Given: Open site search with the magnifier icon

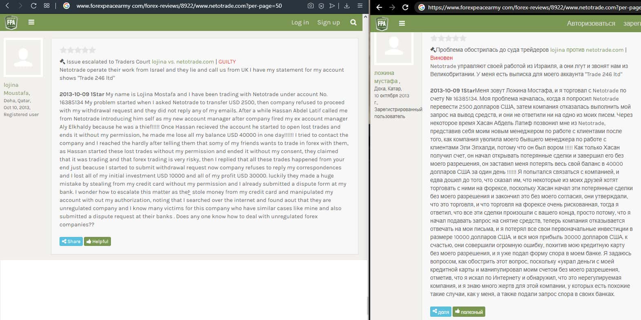Looking at the screenshot, I should [354, 22].
